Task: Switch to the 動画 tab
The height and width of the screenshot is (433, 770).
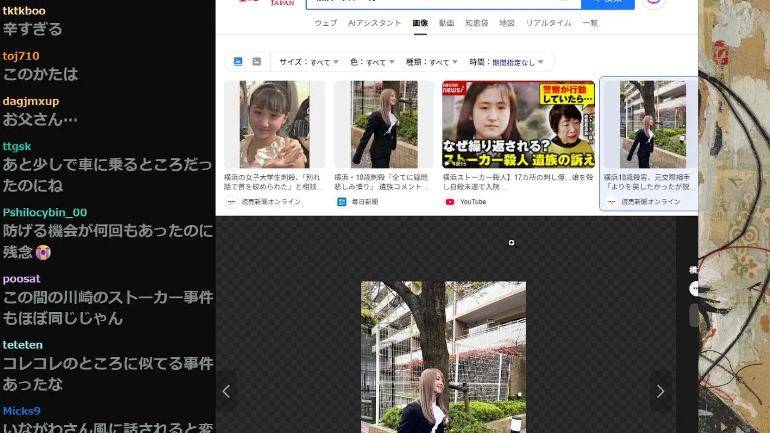Action: tap(446, 23)
